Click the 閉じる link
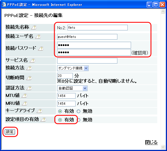This screenshot has height=151, width=167. click(x=151, y=142)
